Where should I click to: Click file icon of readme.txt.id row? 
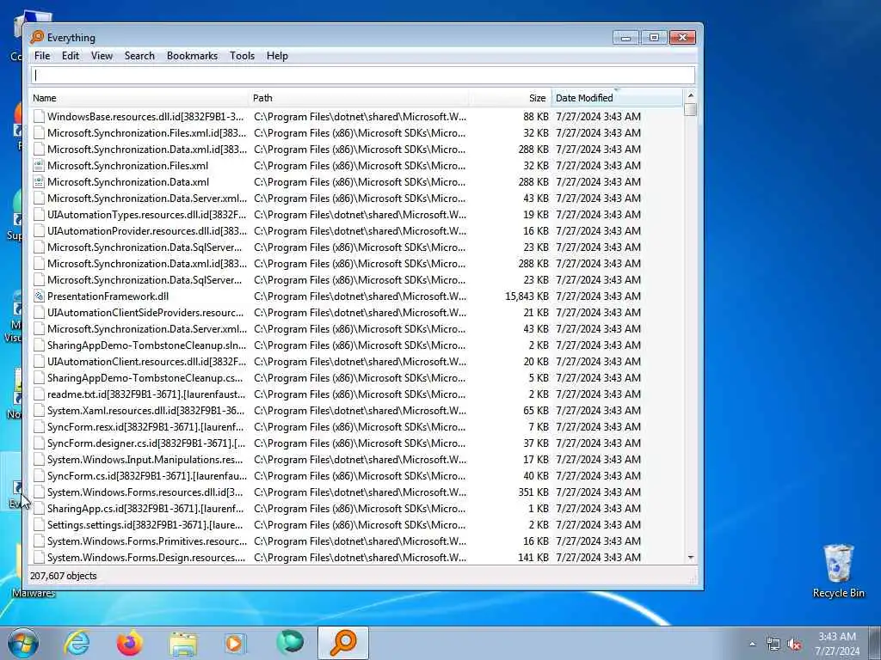39,394
